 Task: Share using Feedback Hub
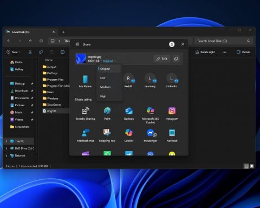point(86,135)
